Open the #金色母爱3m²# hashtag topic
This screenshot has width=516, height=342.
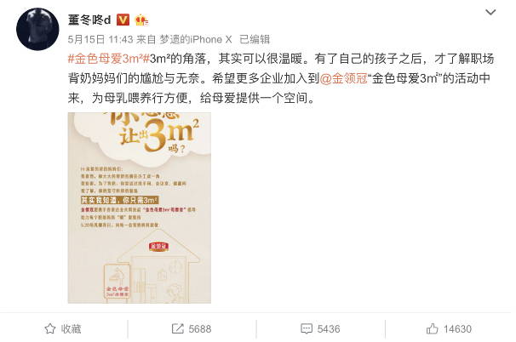pyautogui.click(x=109, y=59)
